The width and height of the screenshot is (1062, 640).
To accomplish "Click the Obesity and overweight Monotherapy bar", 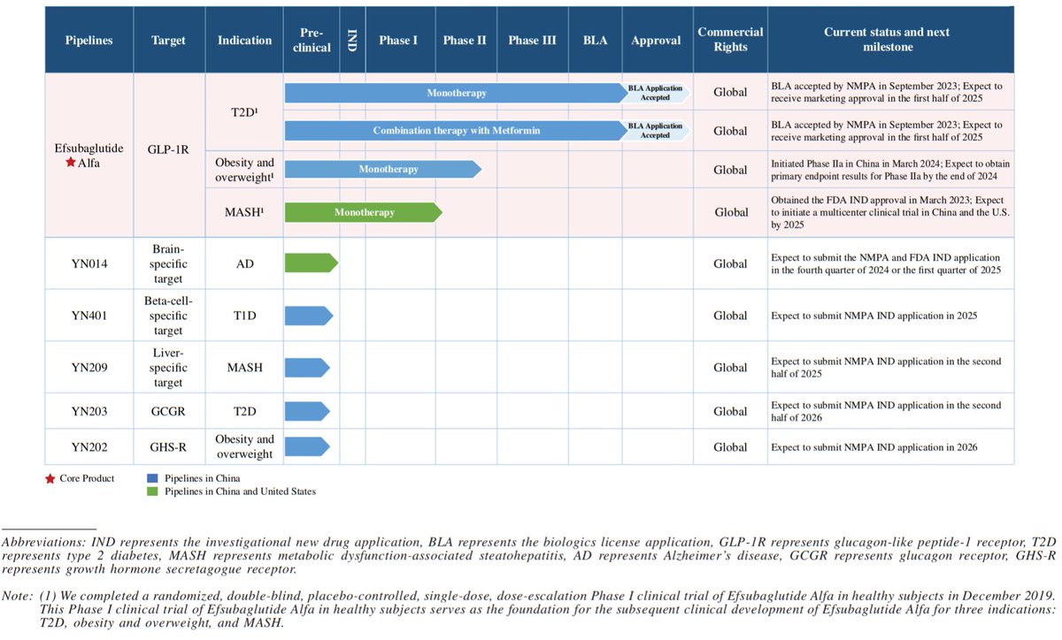I will pos(382,169).
